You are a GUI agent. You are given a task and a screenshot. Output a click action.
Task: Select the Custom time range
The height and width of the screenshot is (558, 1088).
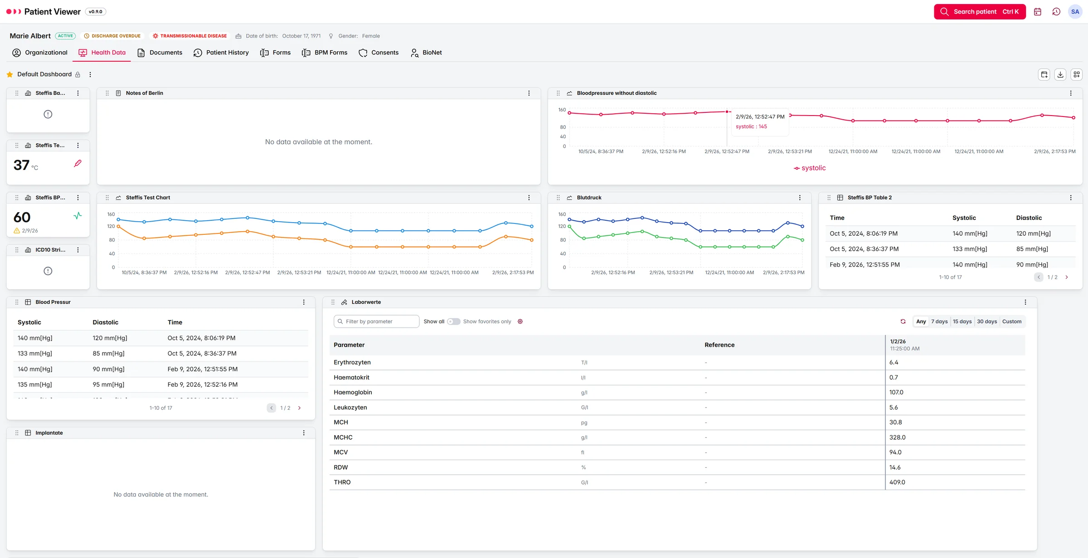(x=1012, y=321)
